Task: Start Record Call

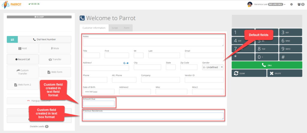Action: 23,59
